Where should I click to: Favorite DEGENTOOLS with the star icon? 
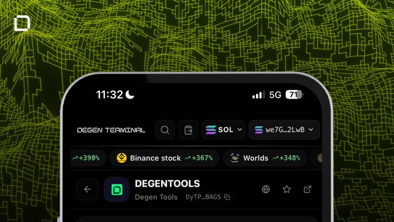pyautogui.click(x=287, y=189)
